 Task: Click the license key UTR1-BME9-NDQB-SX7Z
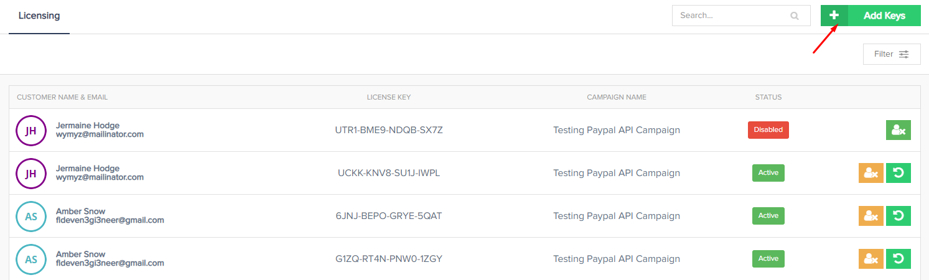click(x=388, y=130)
